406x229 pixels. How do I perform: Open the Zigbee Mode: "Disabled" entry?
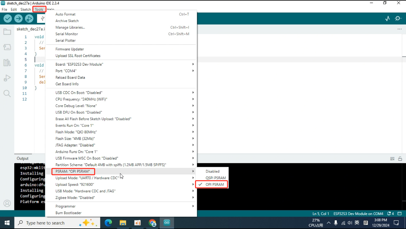(121, 198)
